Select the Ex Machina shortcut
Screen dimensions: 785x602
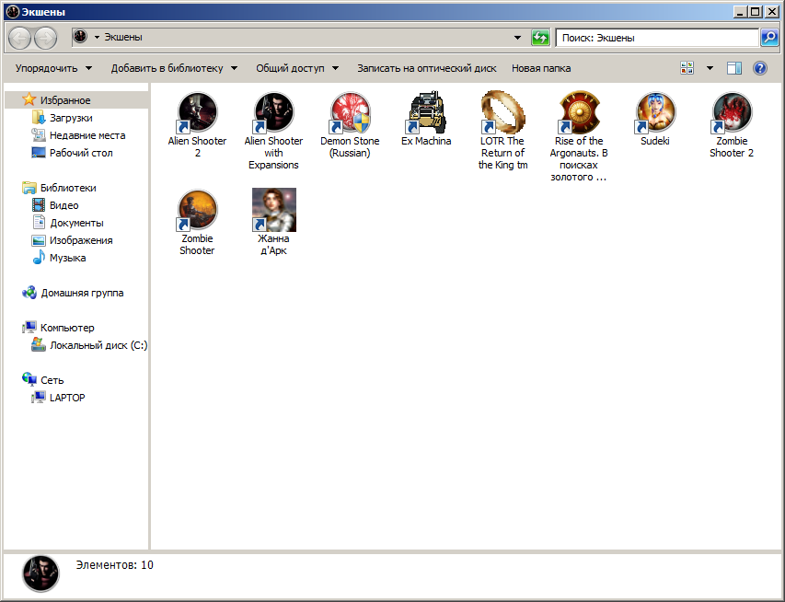pyautogui.click(x=426, y=118)
